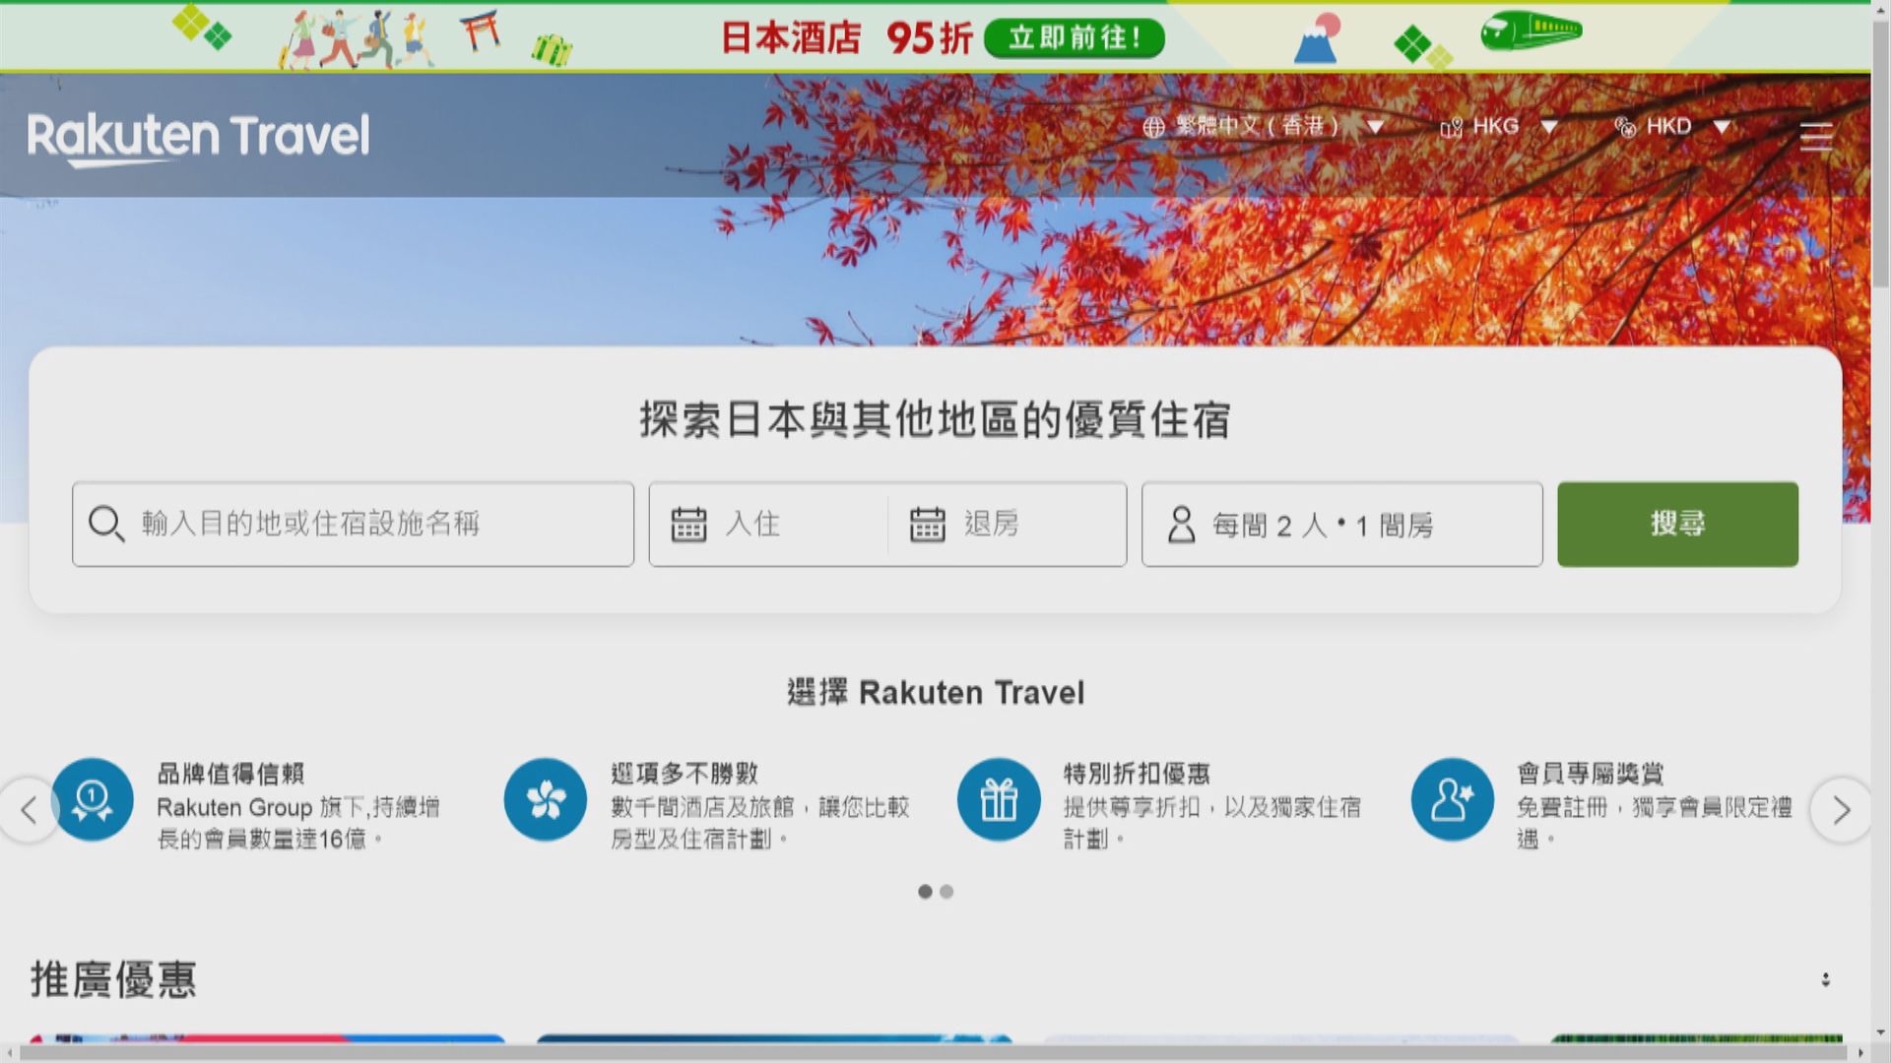Image resolution: width=1891 pixels, height=1063 pixels.
Task: Open the three-dot options beside 推廣優惠
Action: click(1825, 979)
